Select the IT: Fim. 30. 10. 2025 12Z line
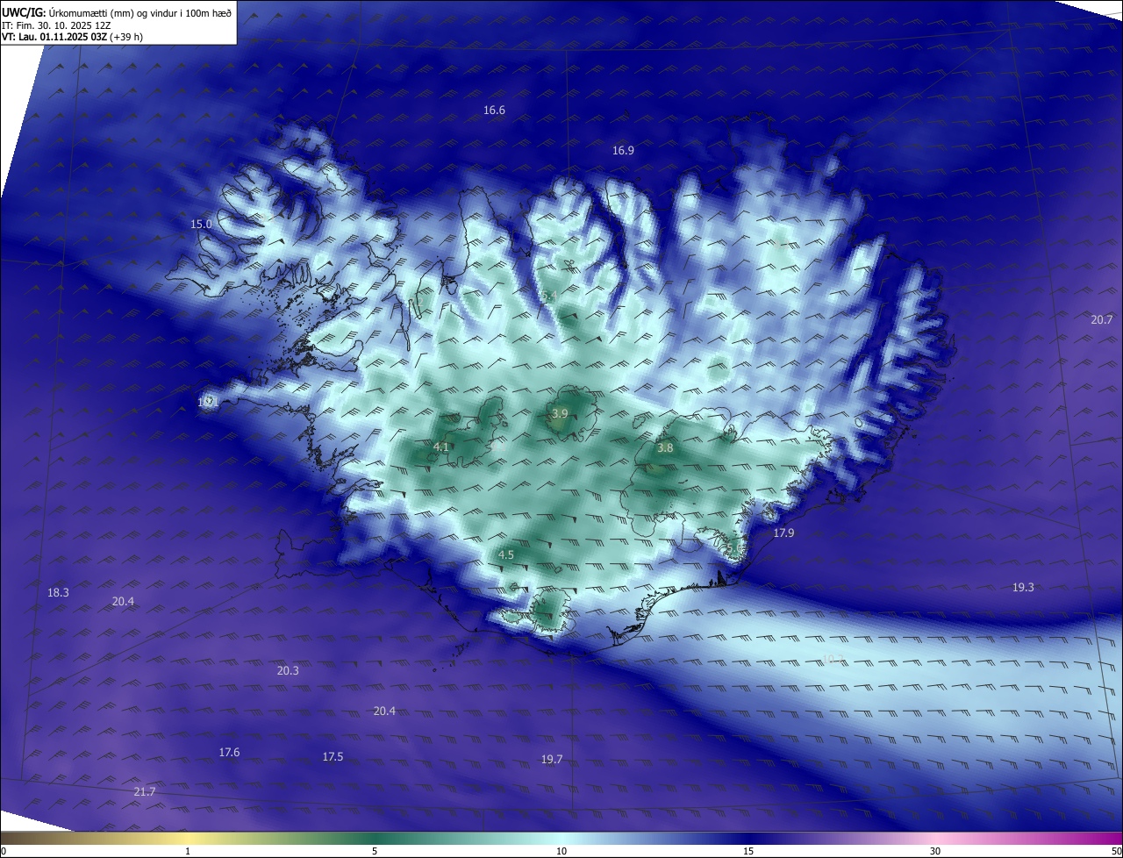Image resolution: width=1123 pixels, height=858 pixels. pos(56,25)
